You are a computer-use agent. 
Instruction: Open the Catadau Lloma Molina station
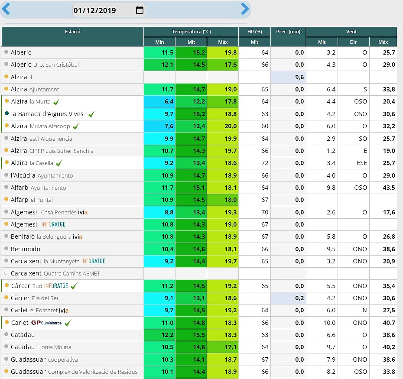coord(41,347)
